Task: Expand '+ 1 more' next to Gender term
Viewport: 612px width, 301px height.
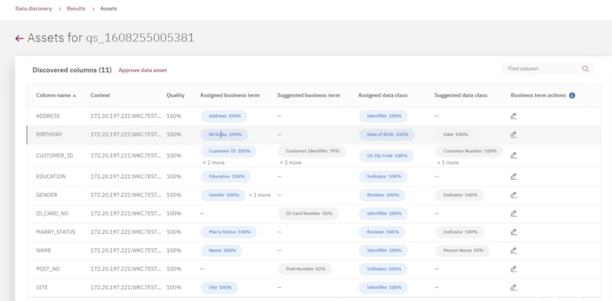Action: click(x=260, y=195)
